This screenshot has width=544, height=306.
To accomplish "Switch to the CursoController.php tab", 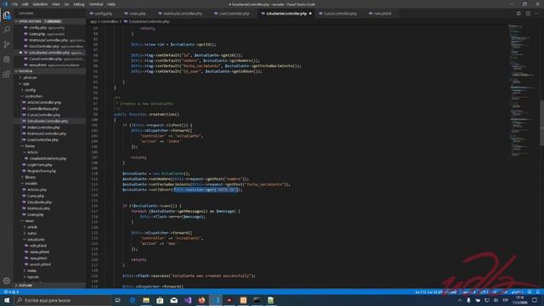I will tap(340, 14).
